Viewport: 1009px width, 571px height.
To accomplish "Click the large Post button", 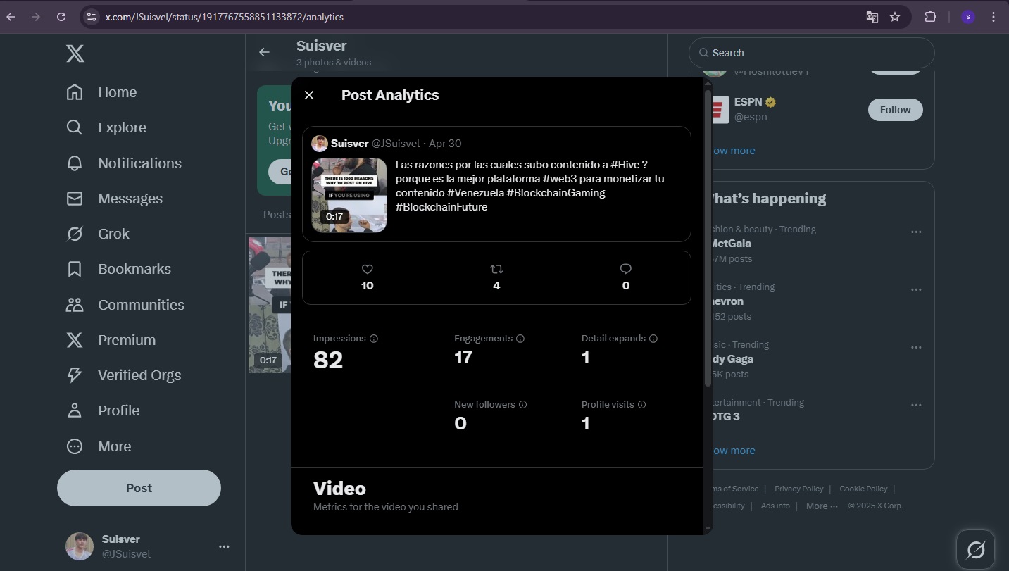I will coord(139,488).
